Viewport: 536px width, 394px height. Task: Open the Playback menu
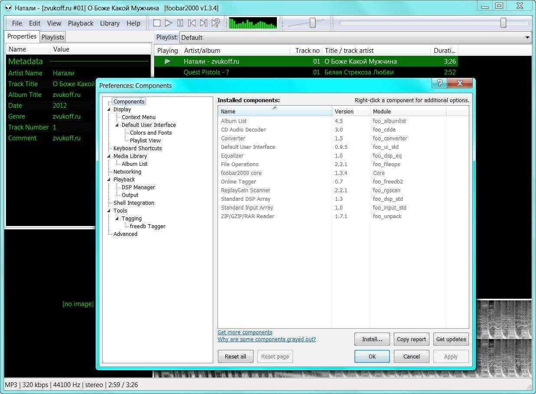81,23
